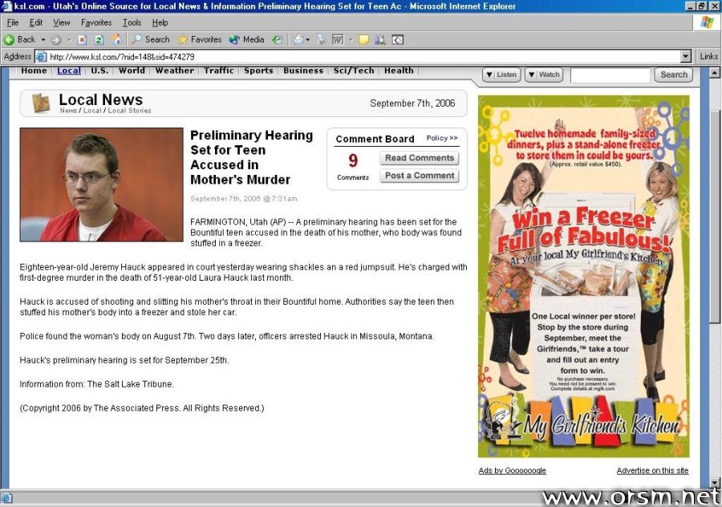Expand the Mail button dropdown arrow
The image size is (722, 507).
coord(307,40)
